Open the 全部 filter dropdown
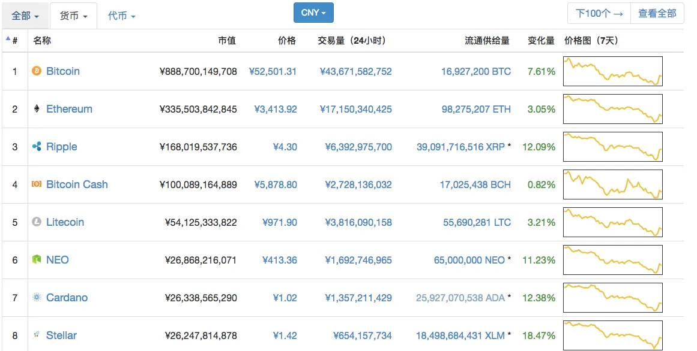 coord(25,16)
